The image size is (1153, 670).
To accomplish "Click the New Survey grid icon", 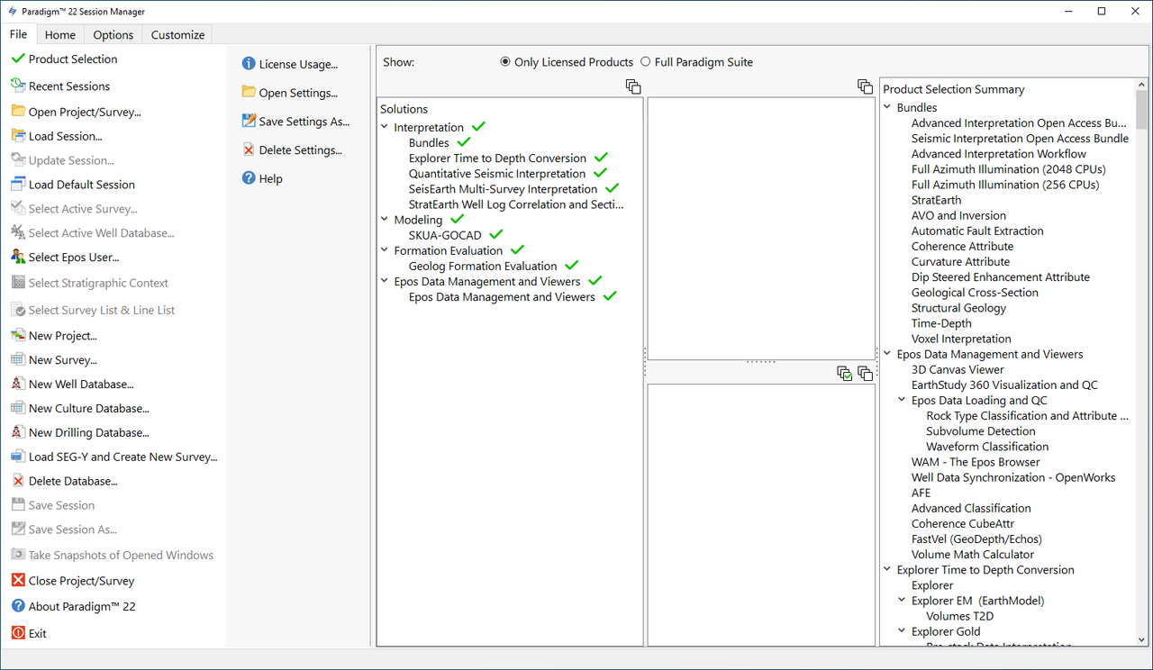I will tap(18, 359).
